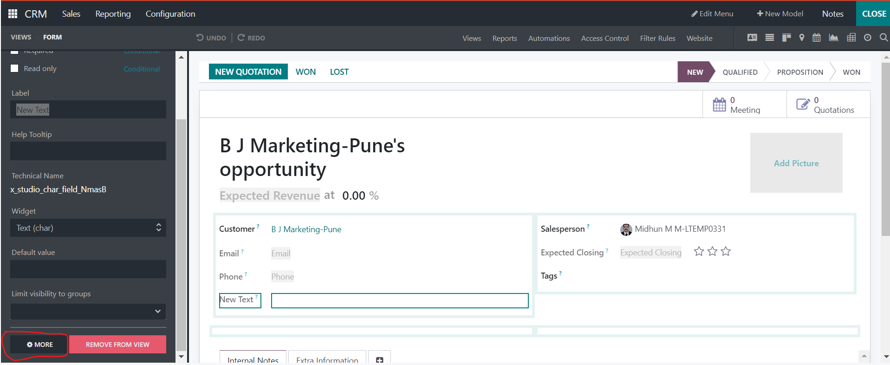Open the Reporting menu
Viewport: 890px width, 365px height.
click(113, 14)
